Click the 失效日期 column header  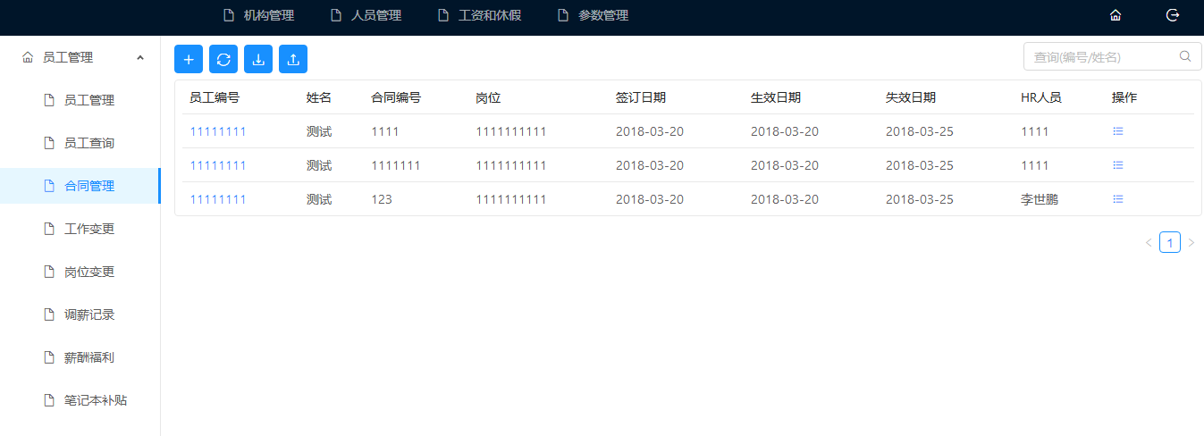pyautogui.click(x=911, y=97)
